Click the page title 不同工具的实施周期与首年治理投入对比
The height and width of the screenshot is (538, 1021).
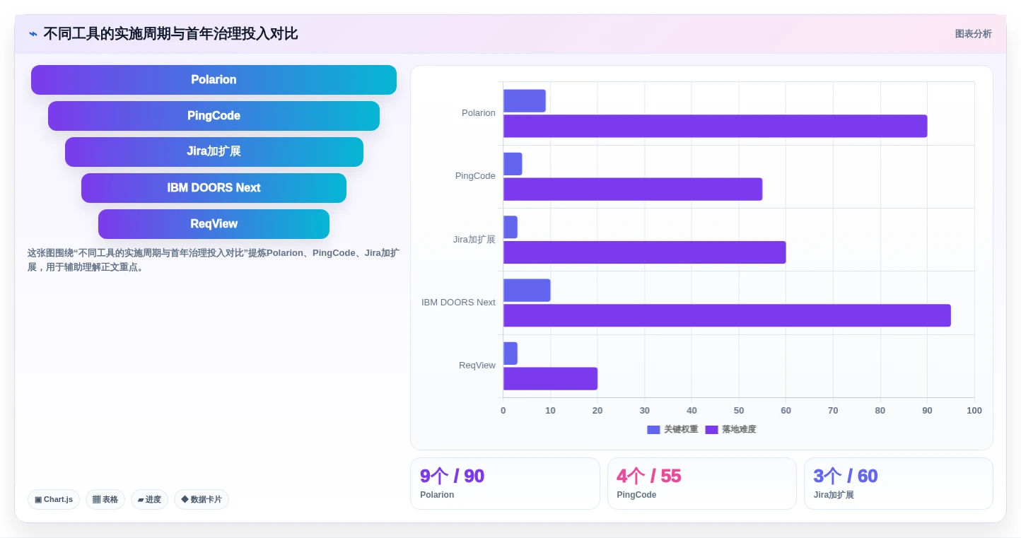point(170,34)
